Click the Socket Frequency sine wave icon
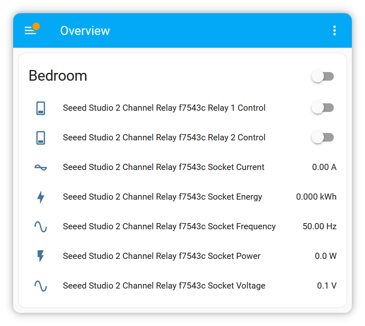 pos(41,227)
